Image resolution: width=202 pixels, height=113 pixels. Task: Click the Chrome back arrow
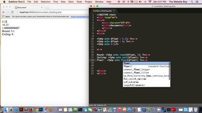(x=3, y=12)
